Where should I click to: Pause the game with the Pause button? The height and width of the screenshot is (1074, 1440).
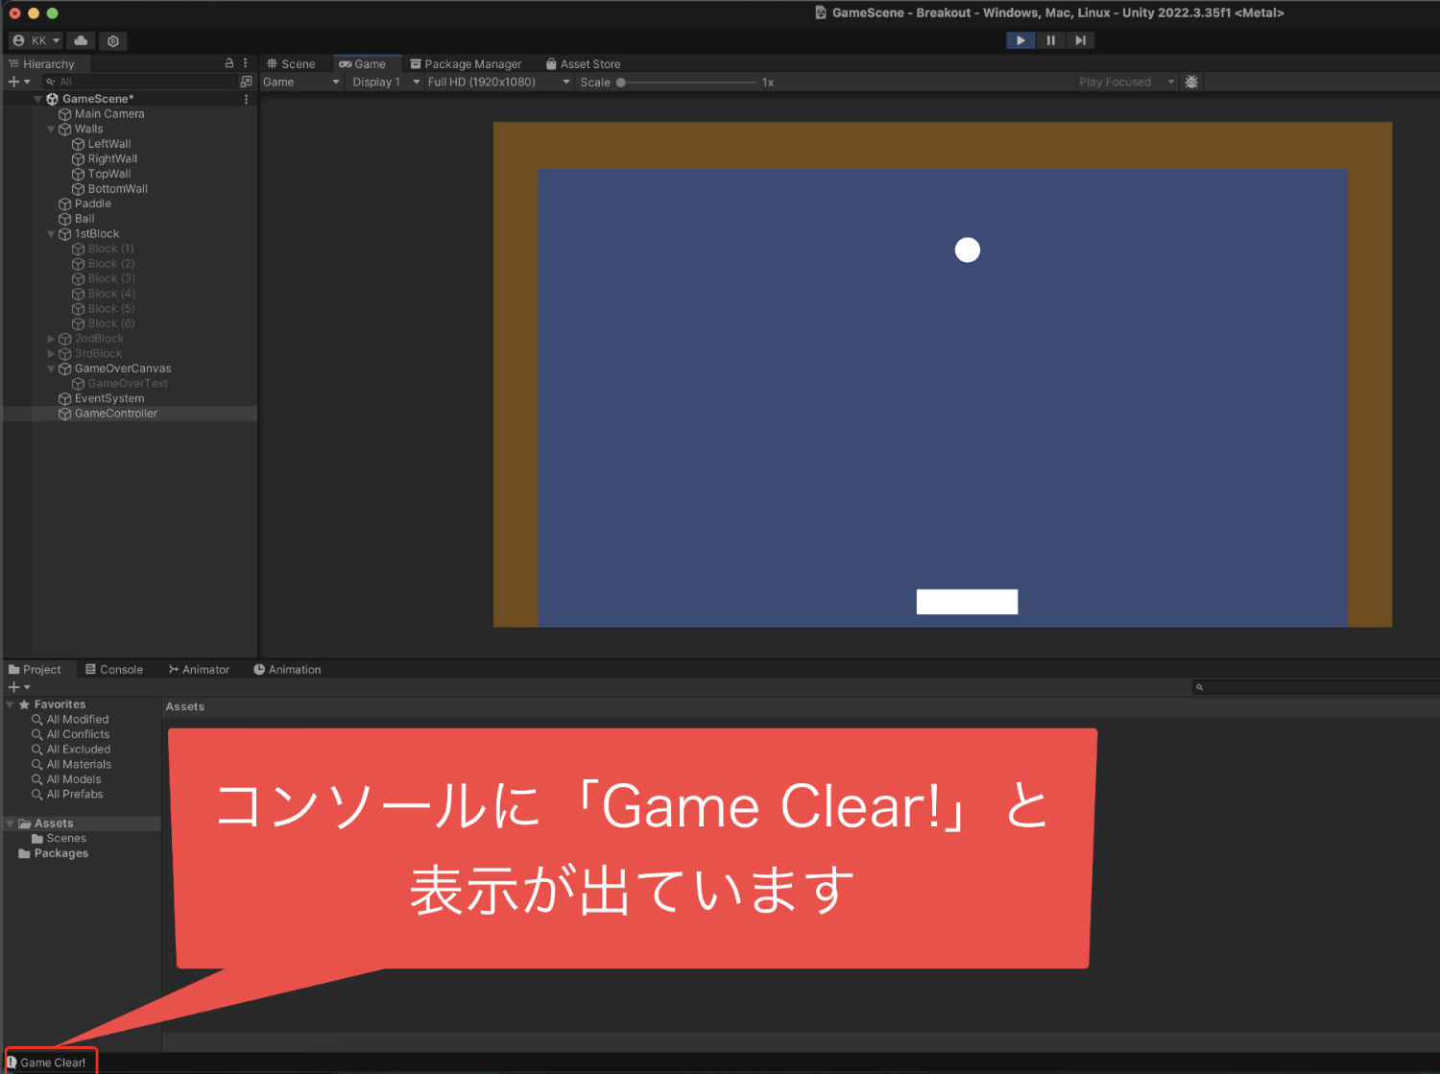[x=1050, y=40]
